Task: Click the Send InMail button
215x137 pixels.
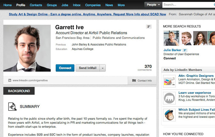Action: [x=88, y=68]
